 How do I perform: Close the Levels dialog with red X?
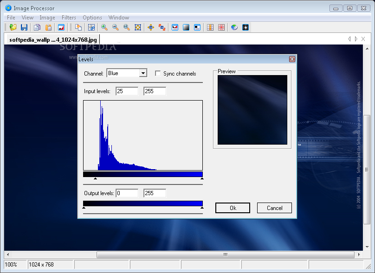[x=292, y=59]
